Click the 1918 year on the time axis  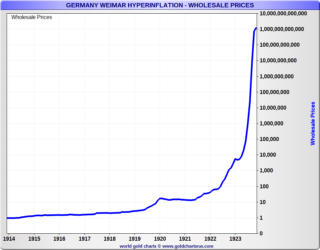(x=109, y=239)
